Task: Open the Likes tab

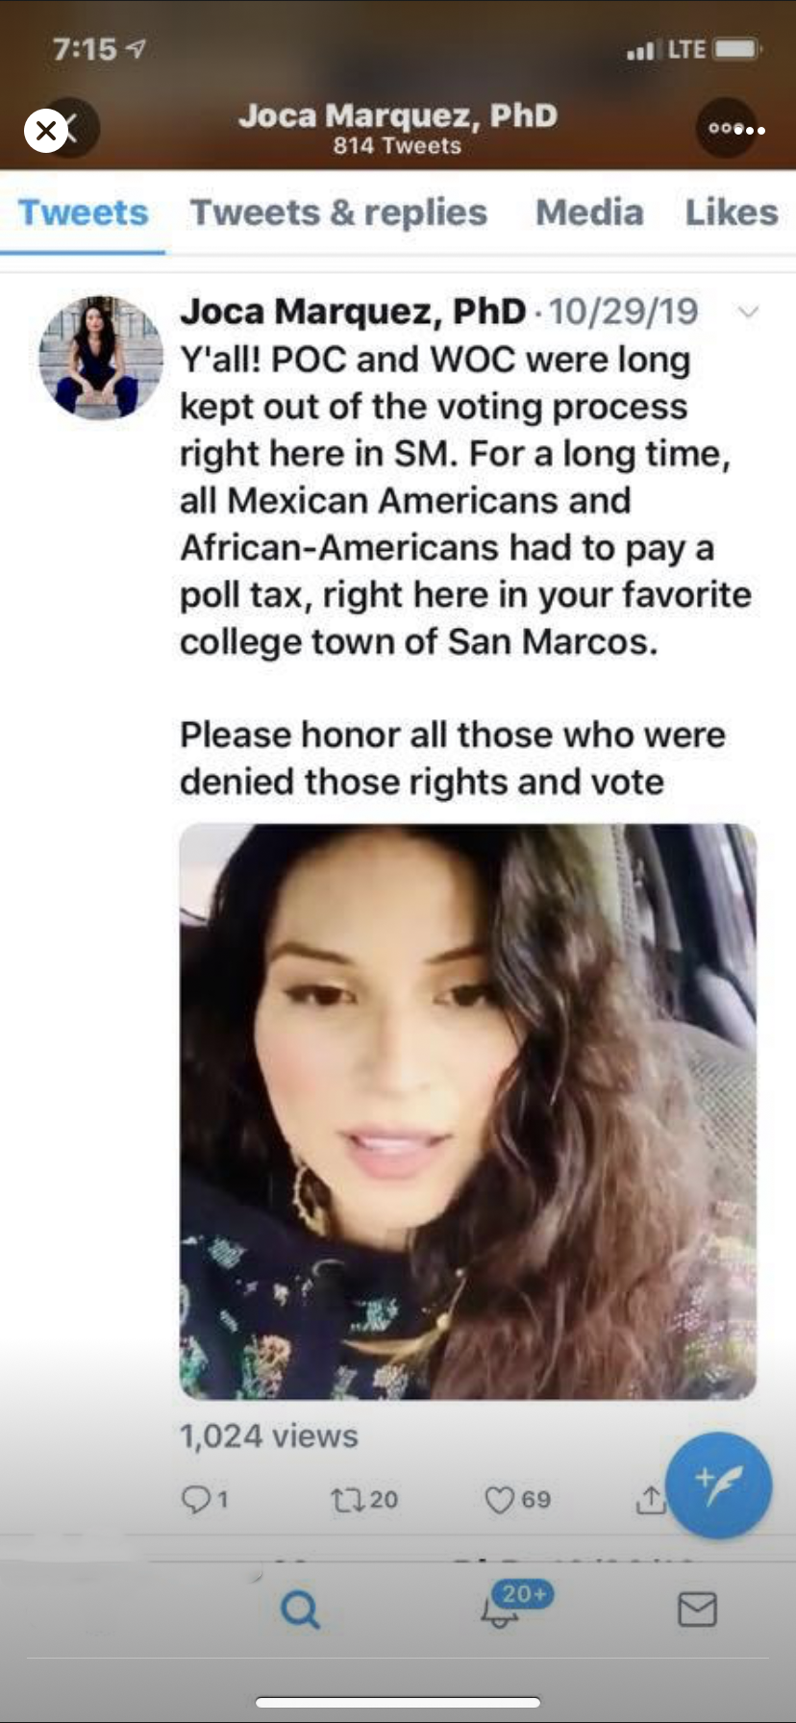Action: (x=732, y=212)
